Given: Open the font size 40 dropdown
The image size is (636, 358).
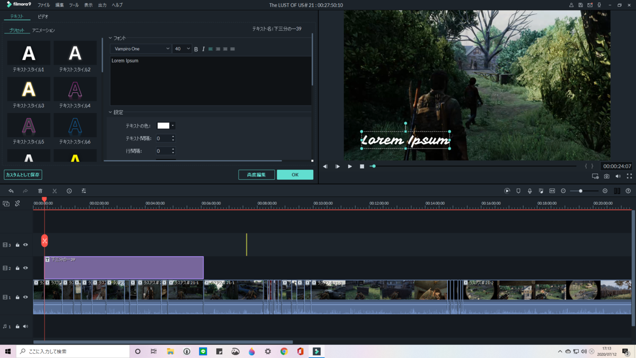Looking at the screenshot, I should click(182, 49).
